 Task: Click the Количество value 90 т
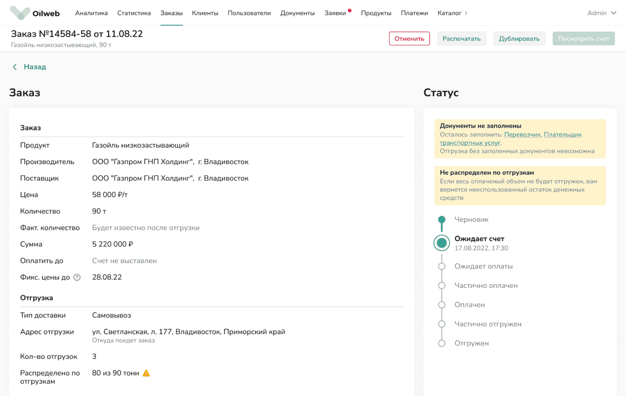[99, 211]
